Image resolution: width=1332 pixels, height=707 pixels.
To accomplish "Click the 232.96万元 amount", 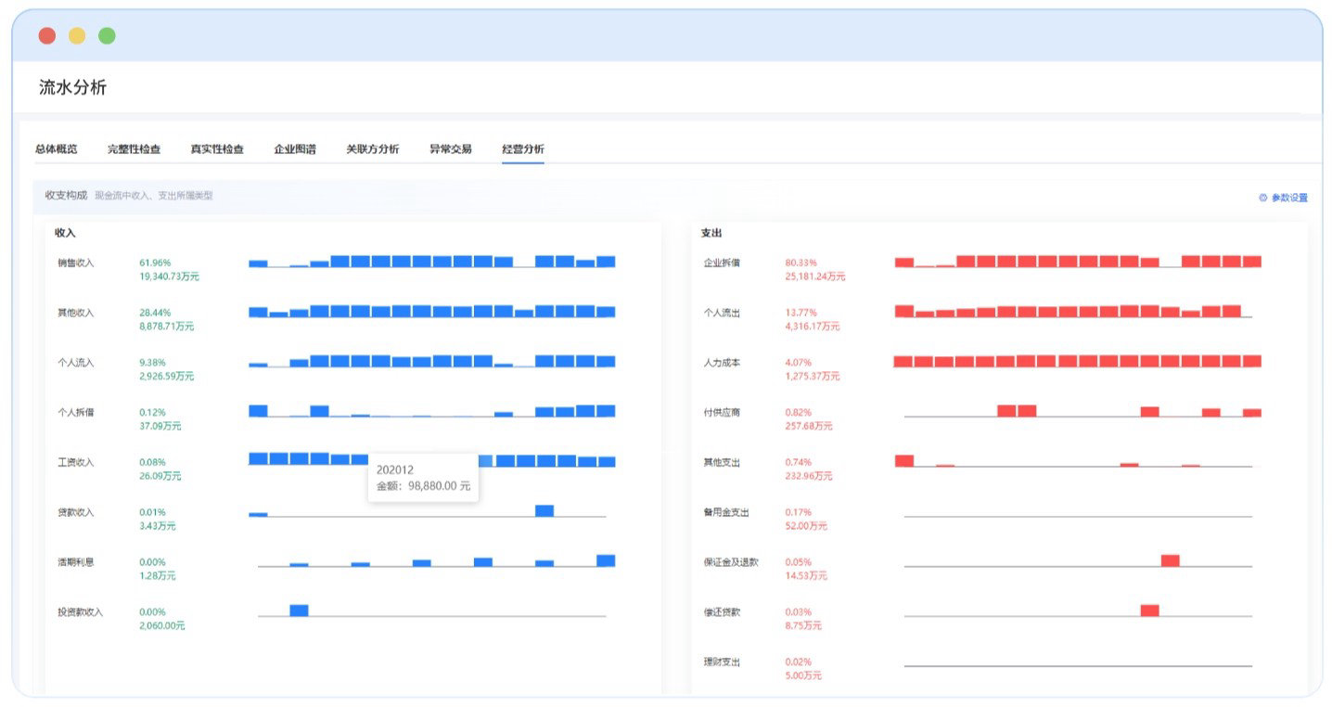I will [x=810, y=476].
